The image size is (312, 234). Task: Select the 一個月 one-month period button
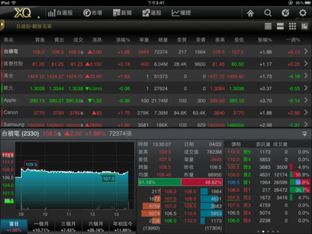click(41, 226)
